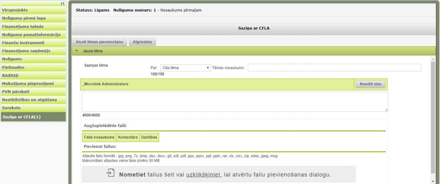Click the file upload document icon
The height and width of the screenshot is (184, 440).
(110, 173)
